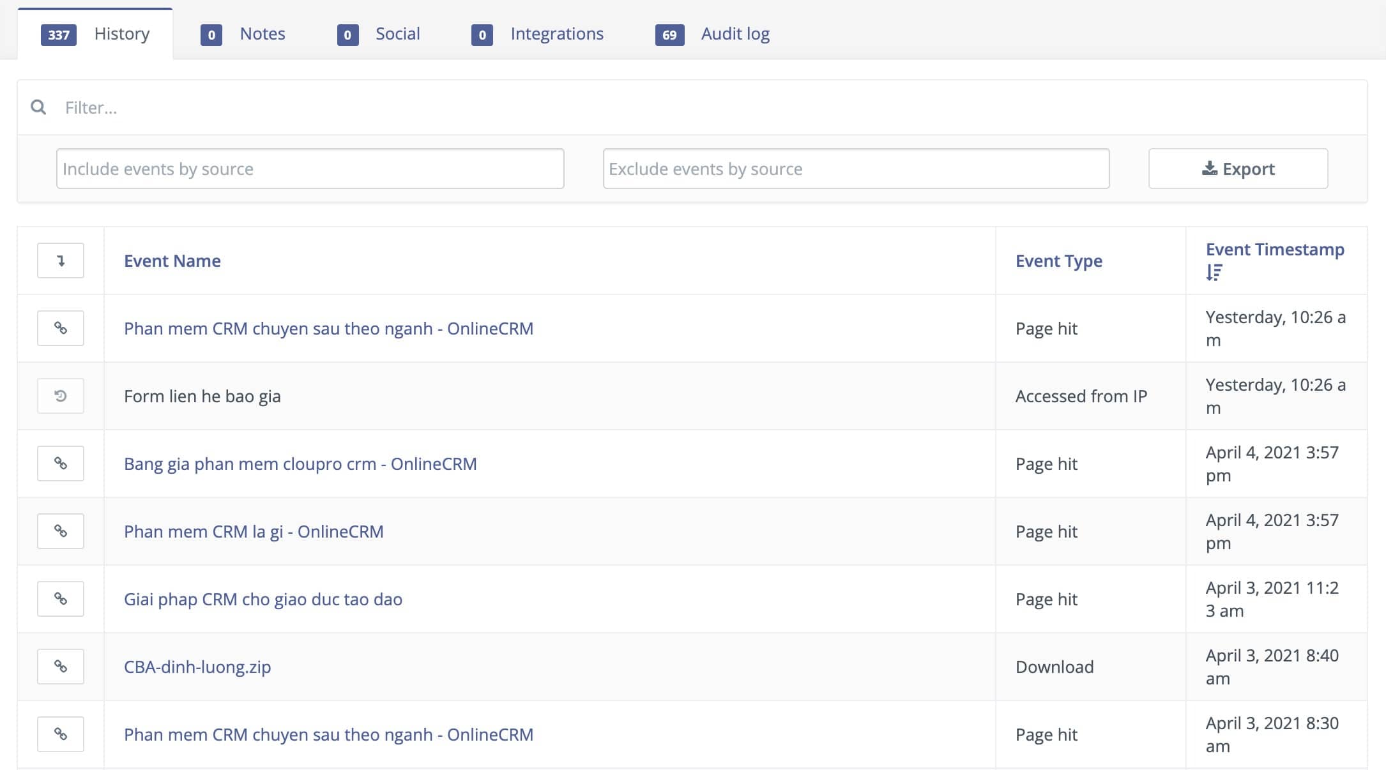Click history icon beside Form lien he bao gia
This screenshot has height=770, width=1386.
[x=61, y=396]
